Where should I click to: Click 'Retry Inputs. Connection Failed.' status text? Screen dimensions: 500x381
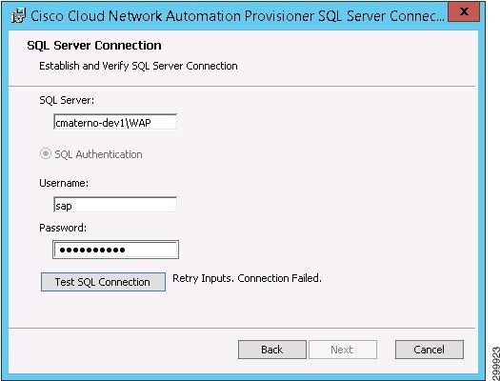coord(247,278)
